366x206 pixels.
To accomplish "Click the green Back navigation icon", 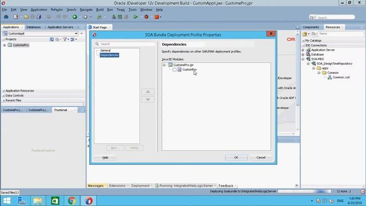I will coord(75,17).
